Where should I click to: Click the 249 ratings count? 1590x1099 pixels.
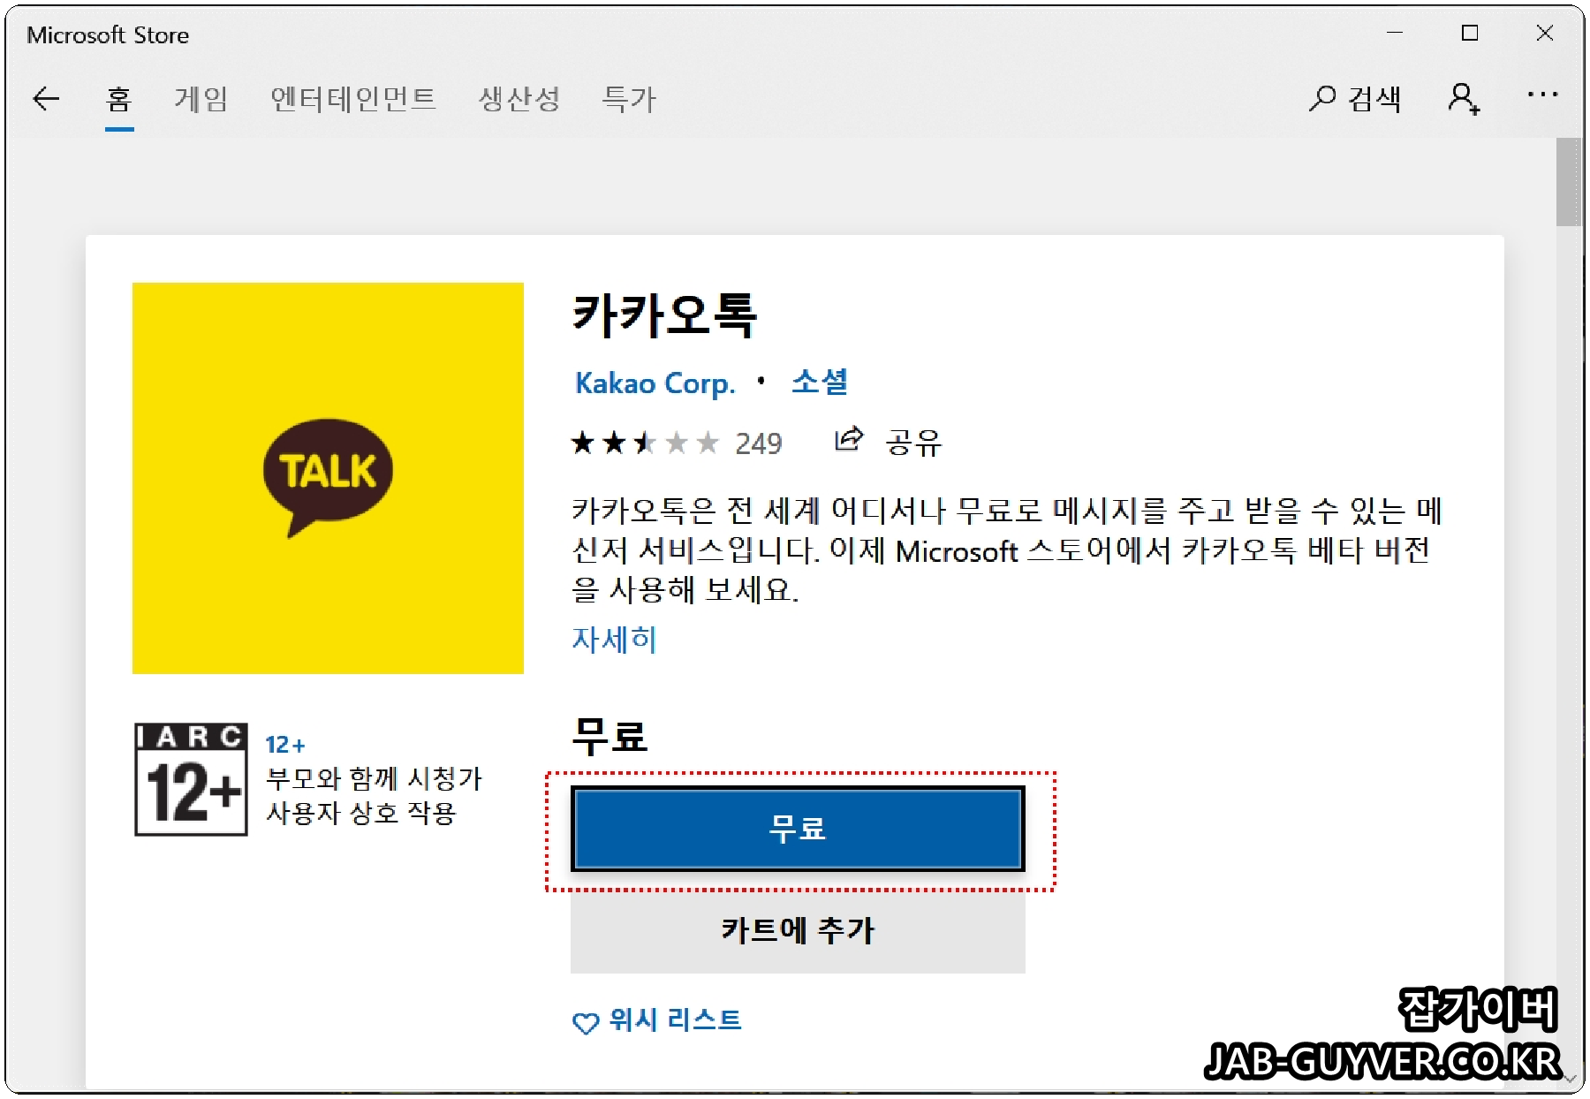[759, 443]
